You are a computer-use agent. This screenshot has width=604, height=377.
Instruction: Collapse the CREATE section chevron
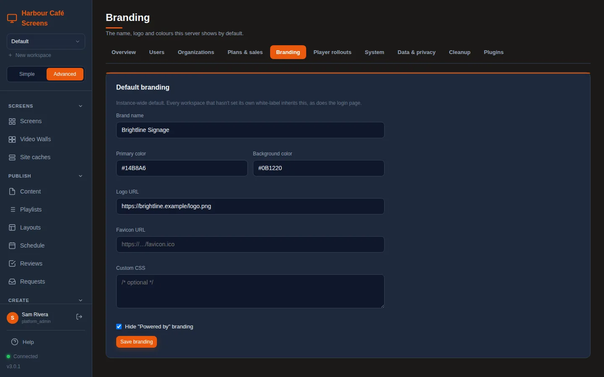pyautogui.click(x=81, y=300)
